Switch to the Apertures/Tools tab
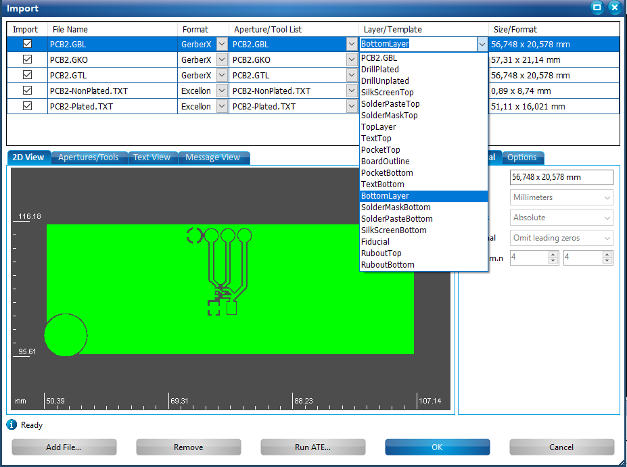 (x=88, y=157)
